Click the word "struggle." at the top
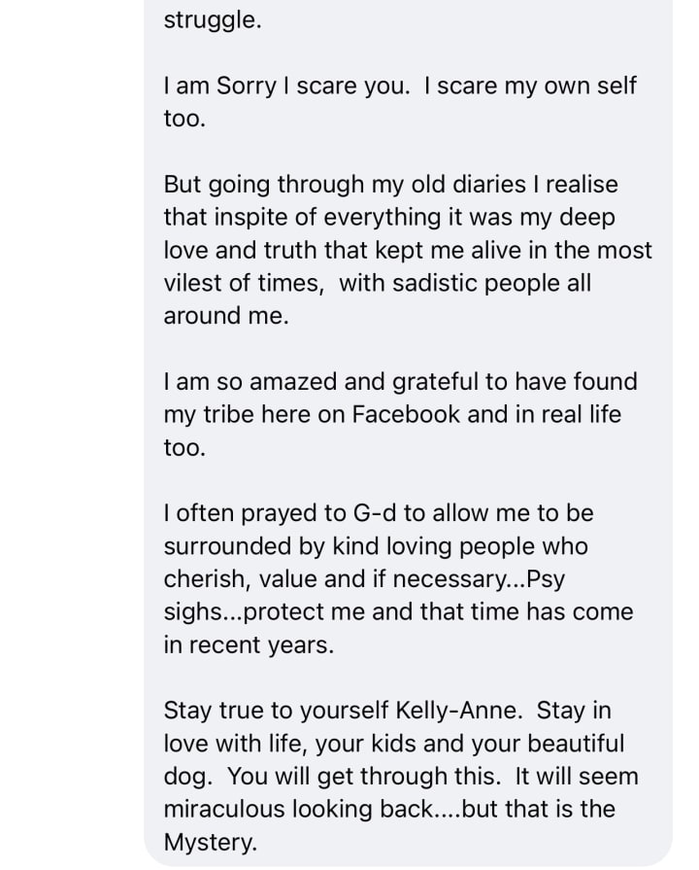The image size is (699, 870). click(213, 21)
